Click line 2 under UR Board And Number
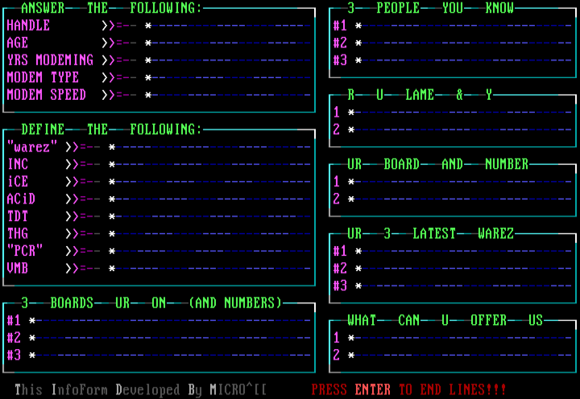This screenshot has width=580, height=399. coord(463,199)
